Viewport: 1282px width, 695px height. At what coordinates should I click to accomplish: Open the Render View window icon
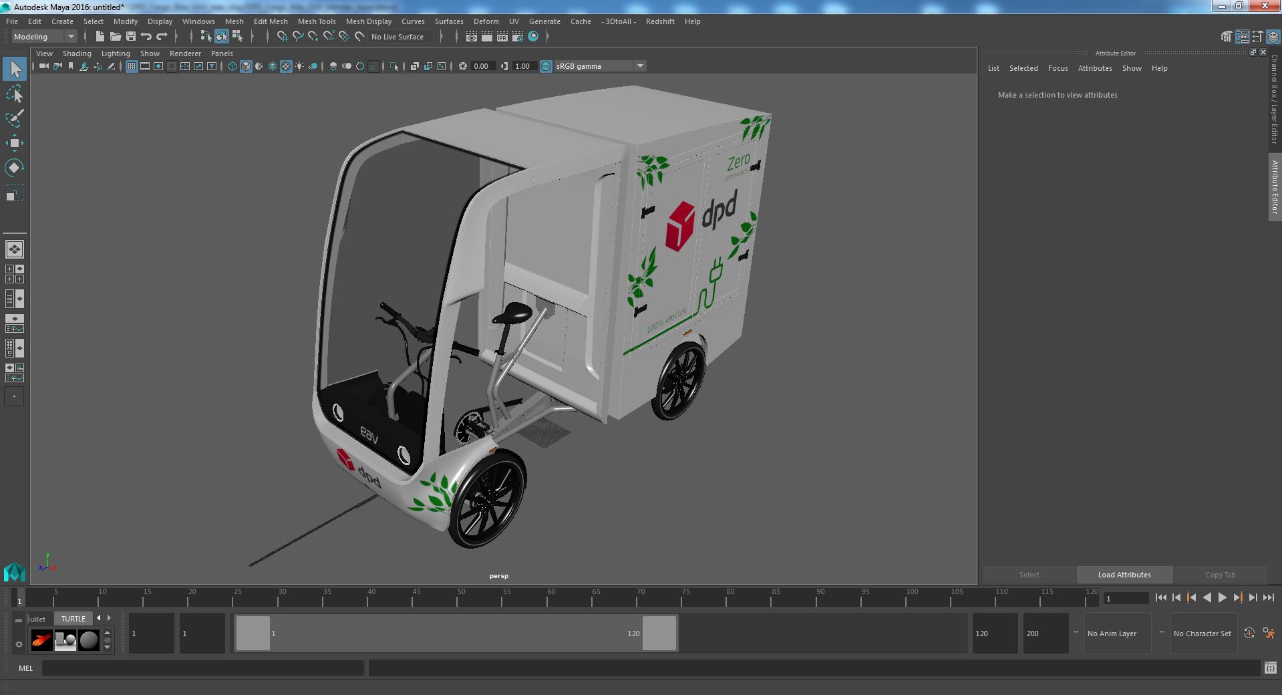pyautogui.click(x=472, y=37)
